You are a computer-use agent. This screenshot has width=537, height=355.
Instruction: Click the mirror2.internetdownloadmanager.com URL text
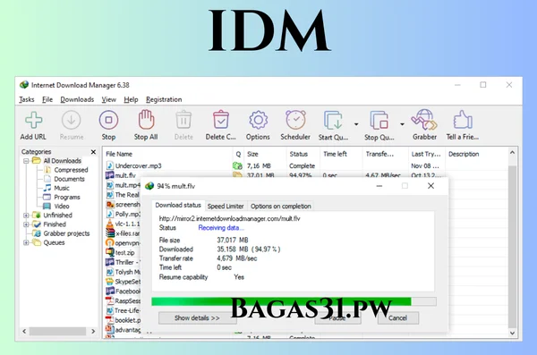(229, 219)
